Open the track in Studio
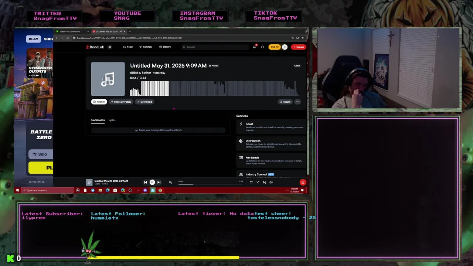This screenshot has width=473, height=266. 285,102
